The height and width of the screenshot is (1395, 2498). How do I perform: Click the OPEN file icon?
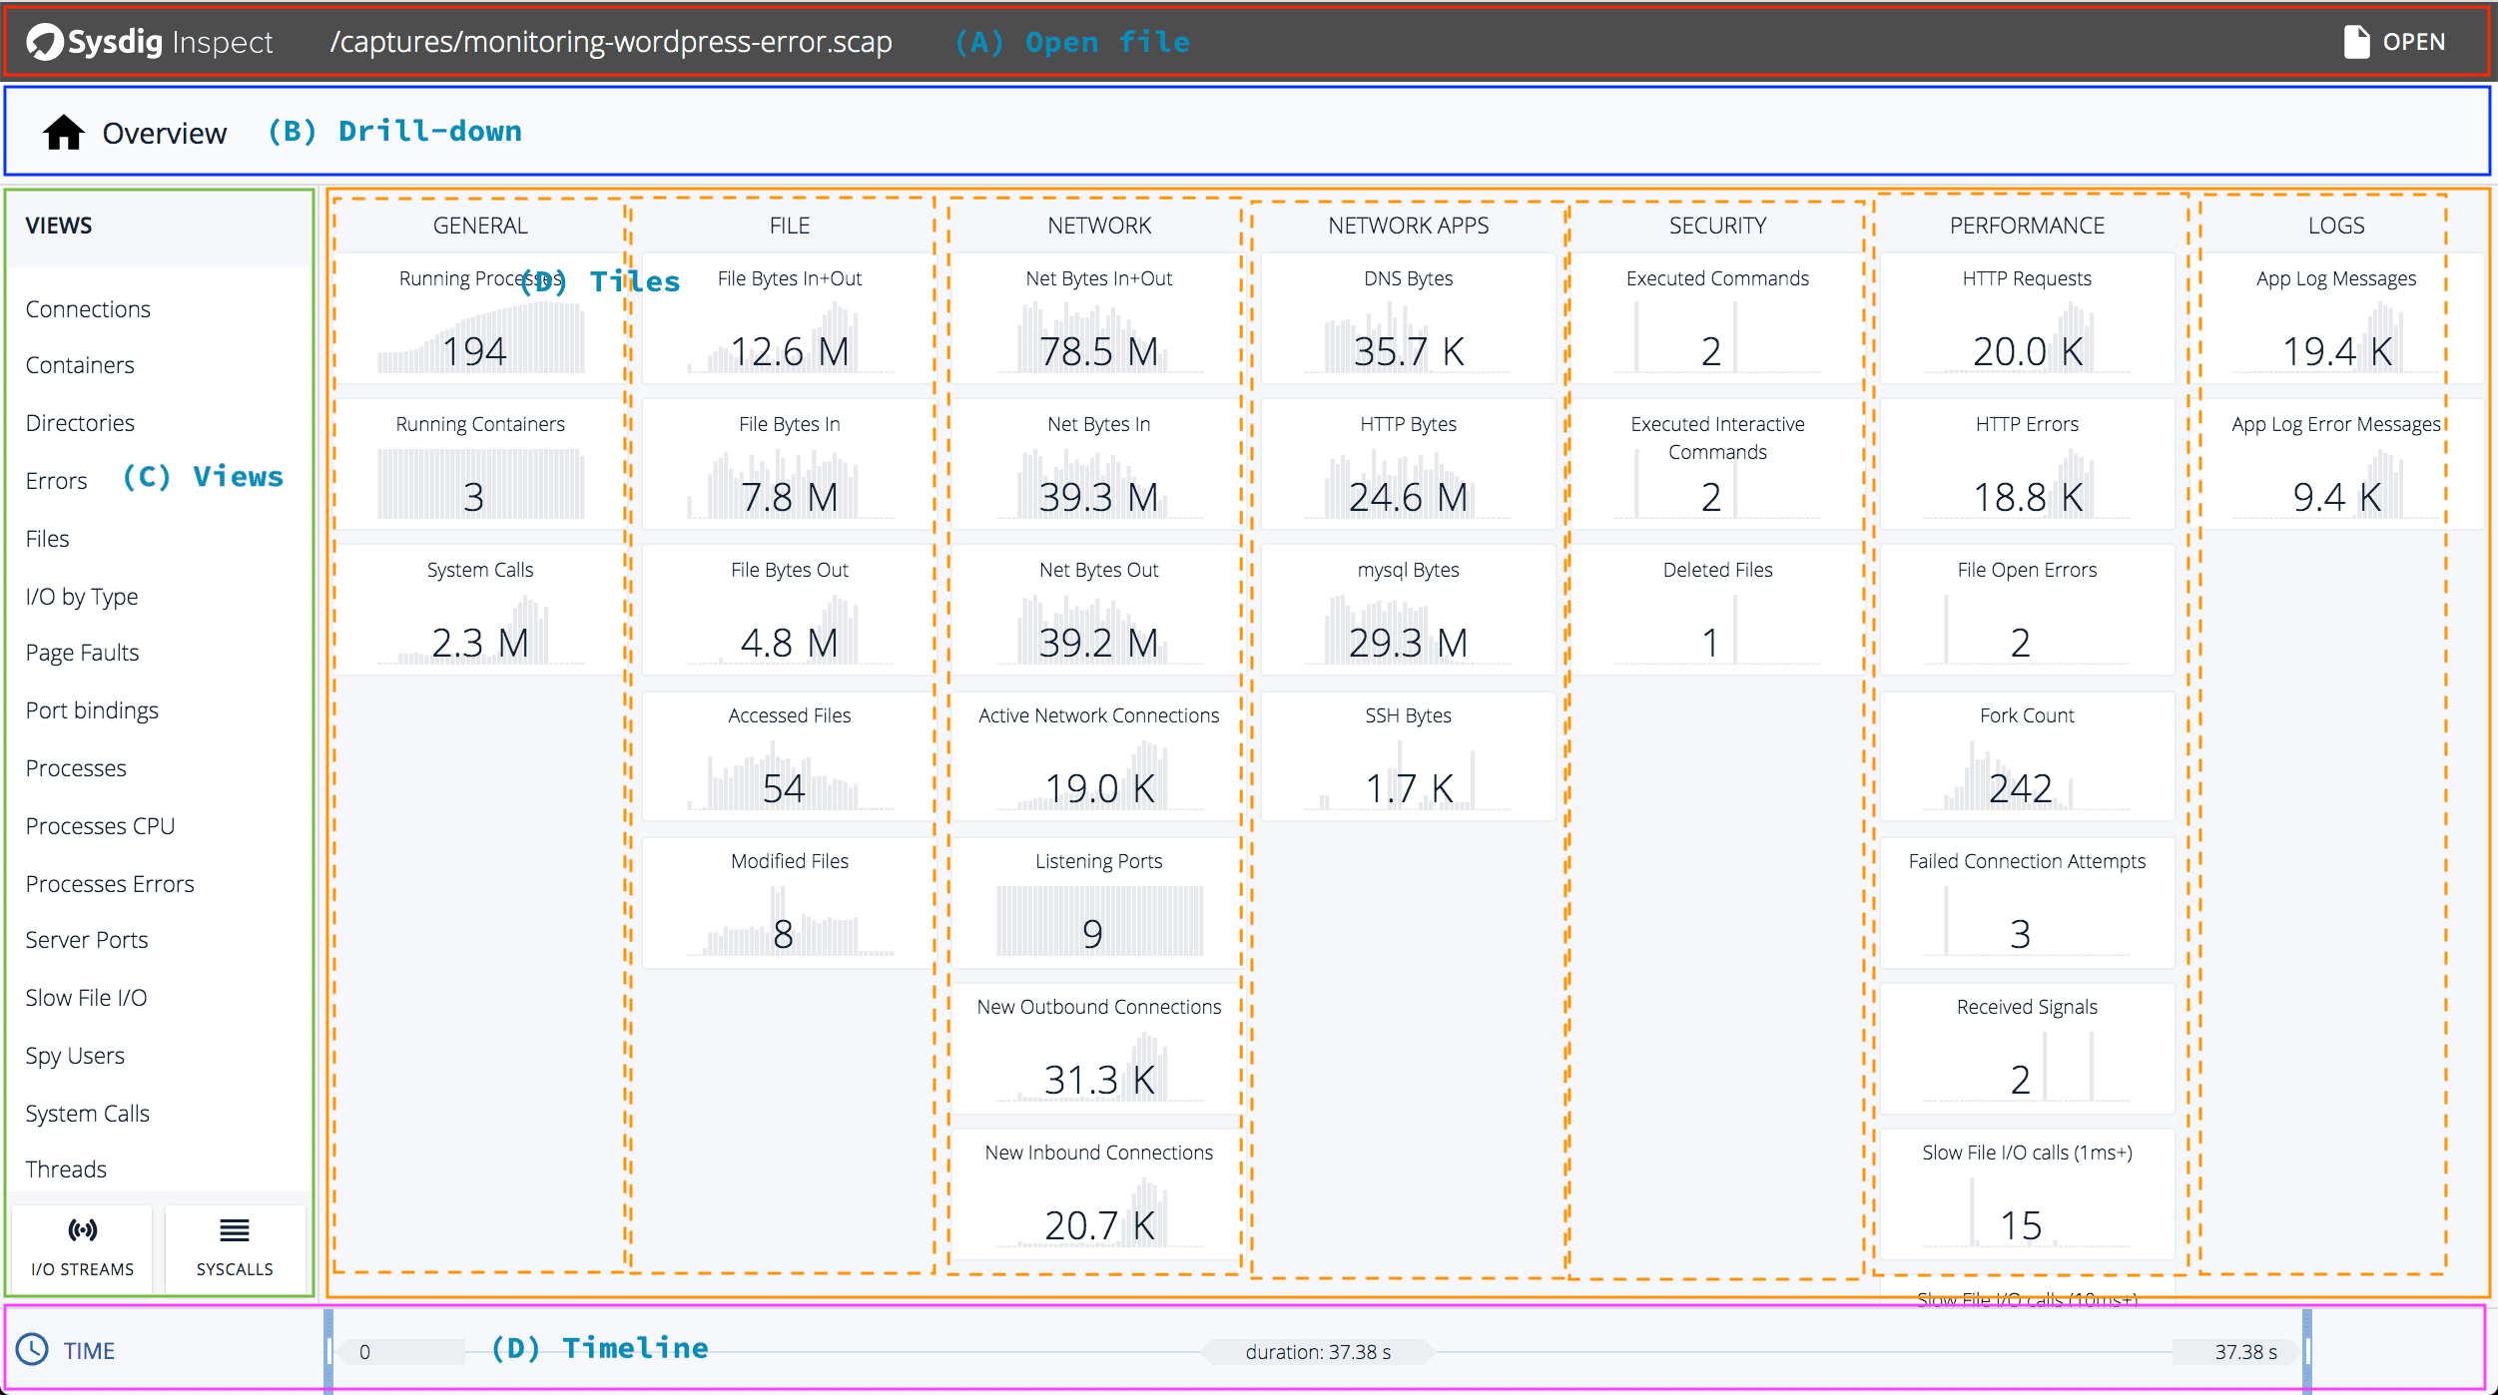tap(2356, 42)
